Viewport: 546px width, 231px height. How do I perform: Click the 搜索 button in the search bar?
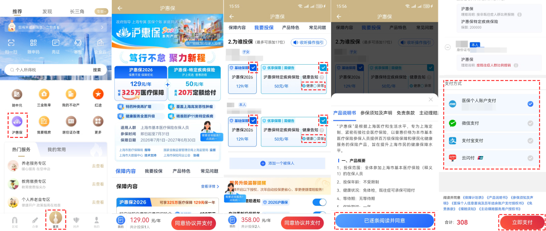pyautogui.click(x=97, y=70)
